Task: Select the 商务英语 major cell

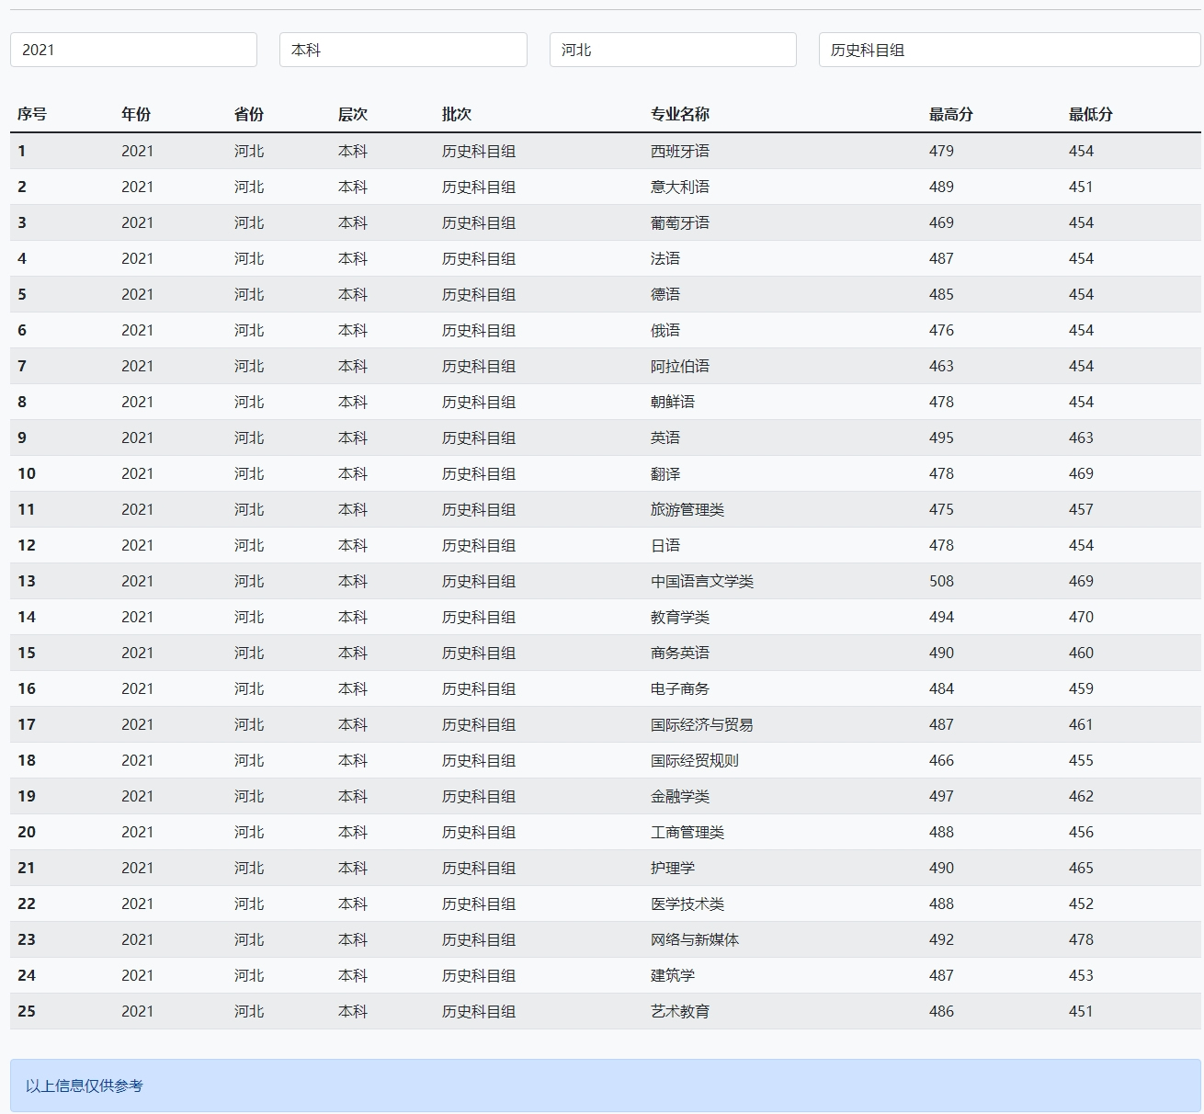Action: pyautogui.click(x=680, y=653)
